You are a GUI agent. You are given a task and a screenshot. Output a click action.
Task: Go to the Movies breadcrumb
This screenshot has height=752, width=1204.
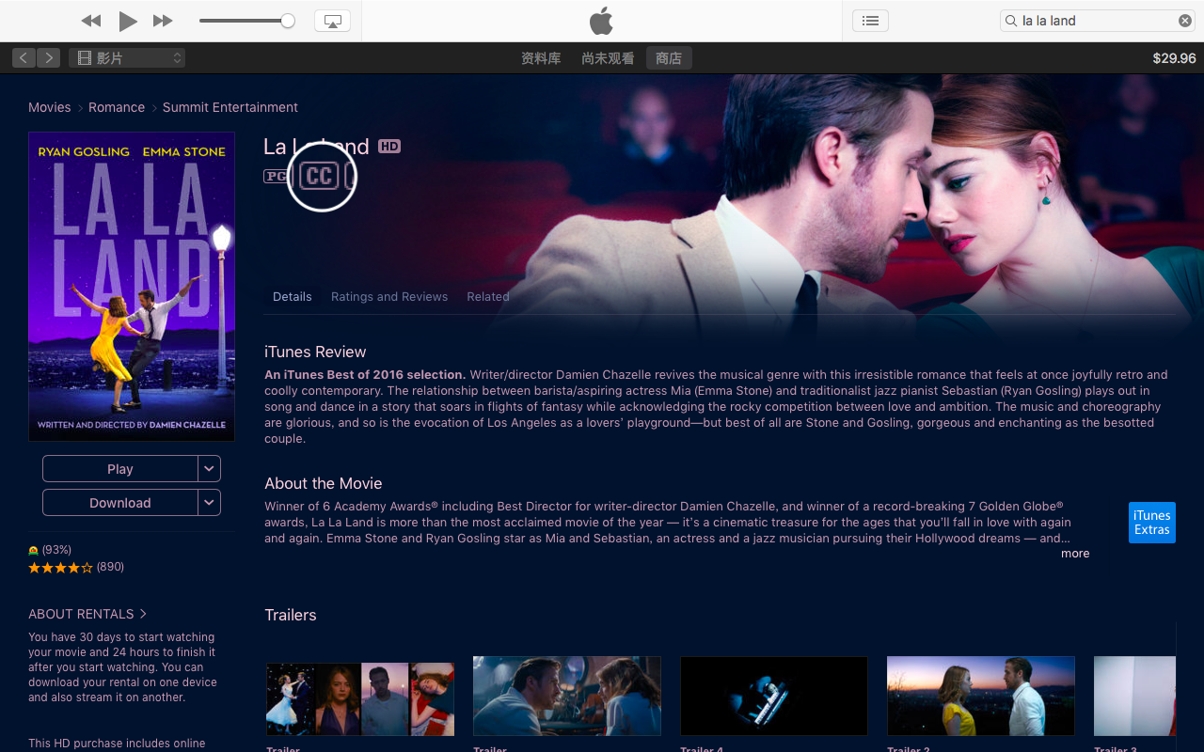point(50,107)
